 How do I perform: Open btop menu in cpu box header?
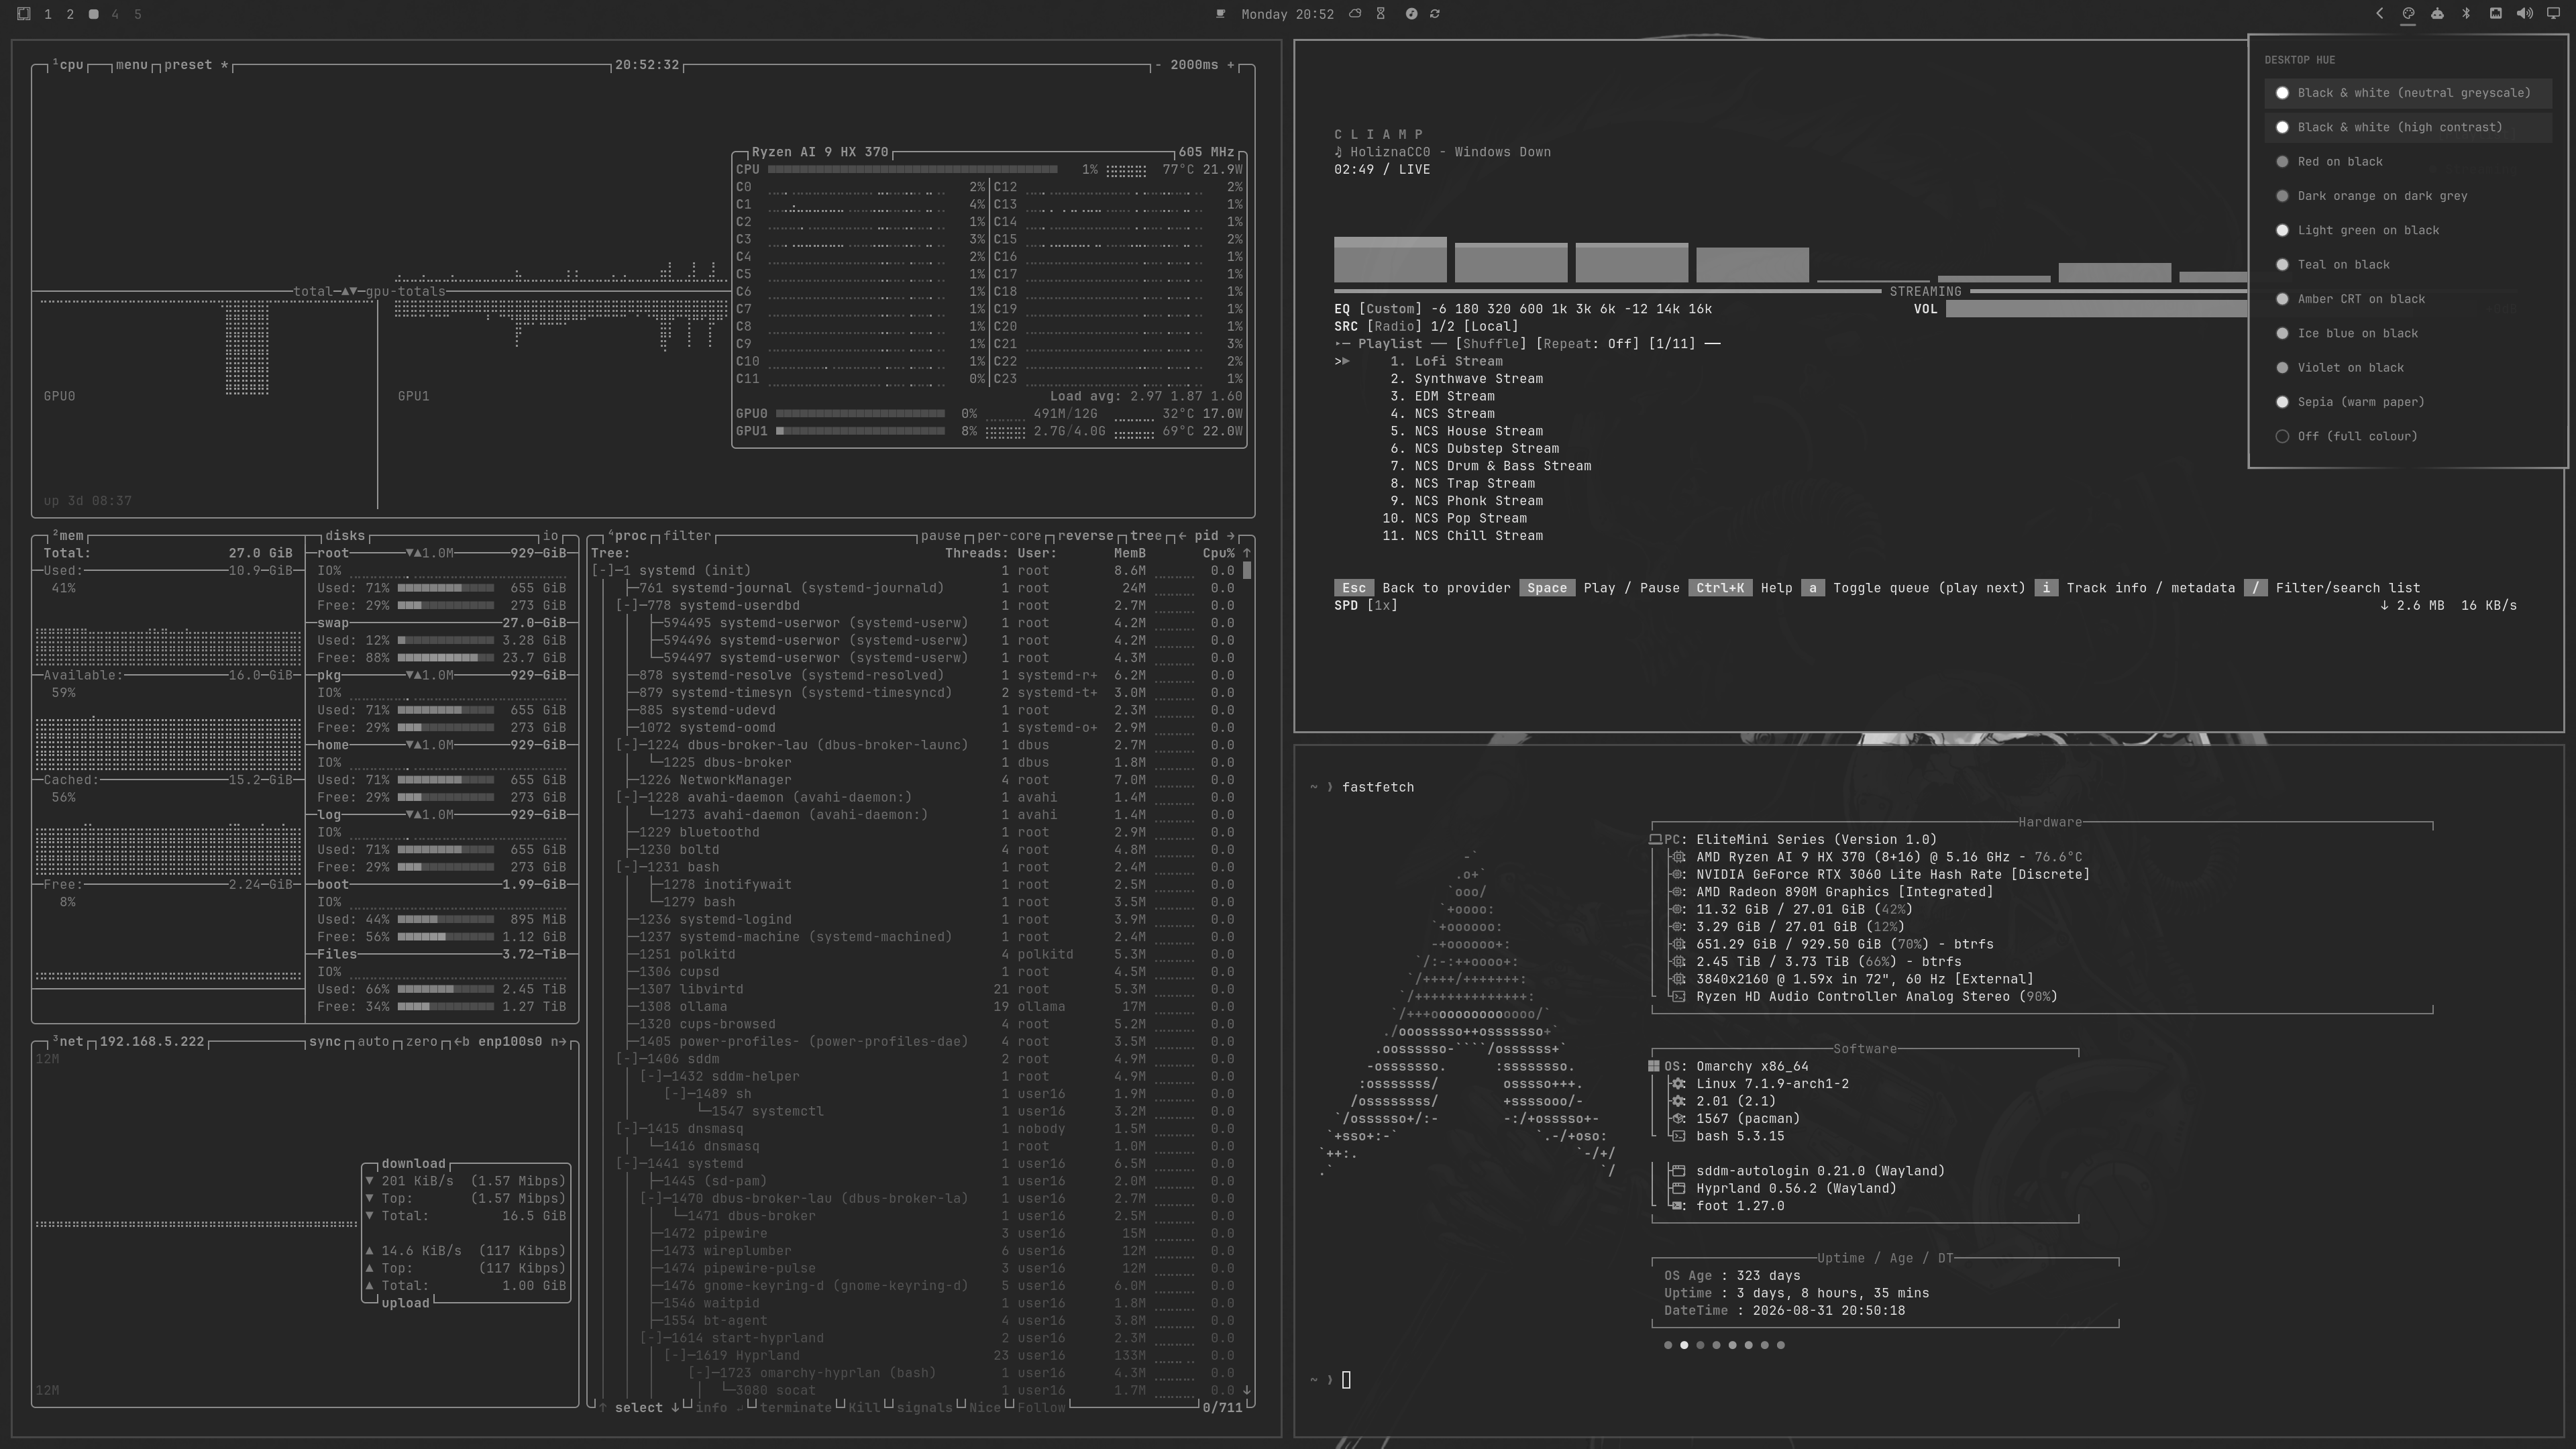point(132,65)
